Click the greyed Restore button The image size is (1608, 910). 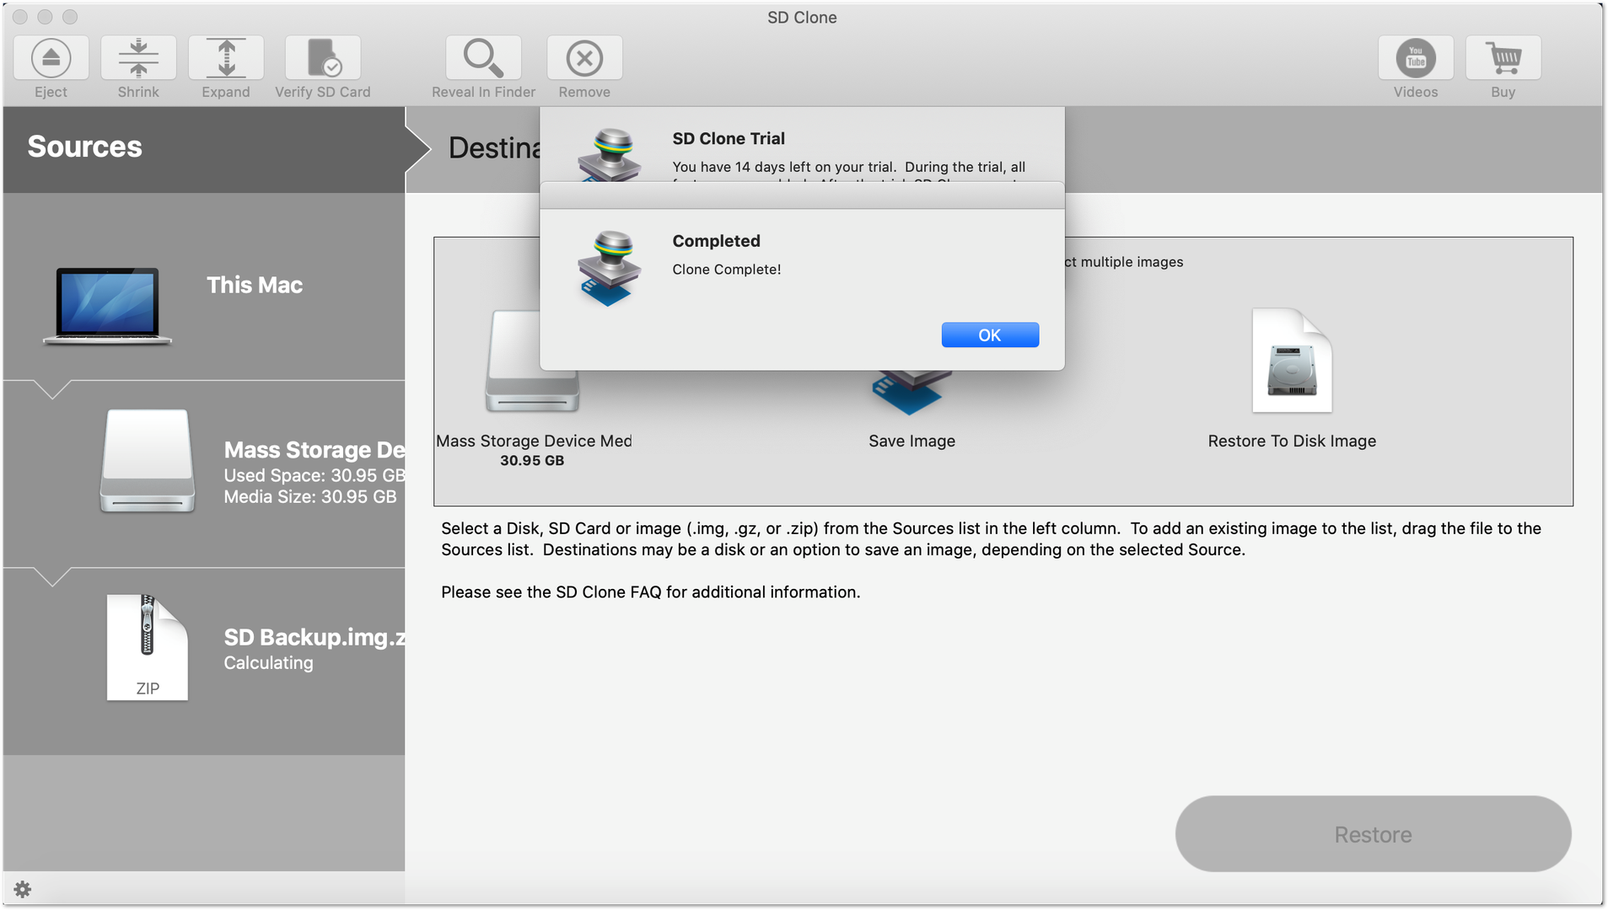coord(1373,834)
